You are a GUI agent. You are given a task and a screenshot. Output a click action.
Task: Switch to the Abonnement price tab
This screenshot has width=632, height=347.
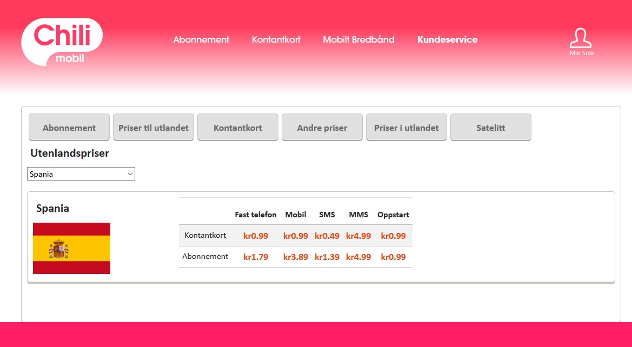pos(69,128)
